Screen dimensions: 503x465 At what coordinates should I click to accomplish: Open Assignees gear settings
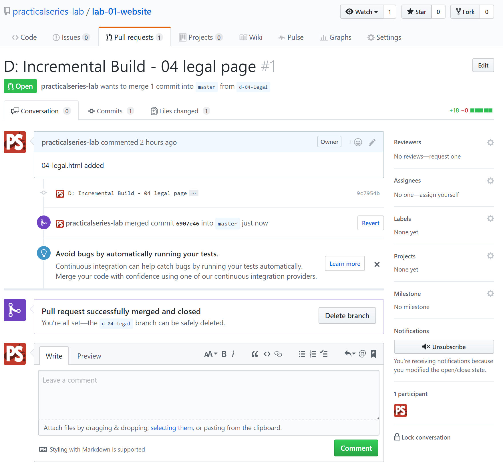pos(490,181)
